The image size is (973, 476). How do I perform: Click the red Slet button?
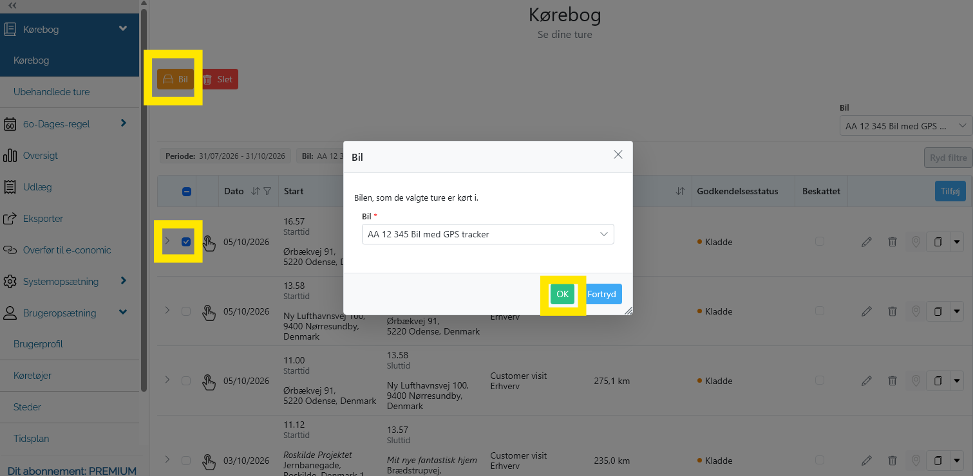click(218, 79)
